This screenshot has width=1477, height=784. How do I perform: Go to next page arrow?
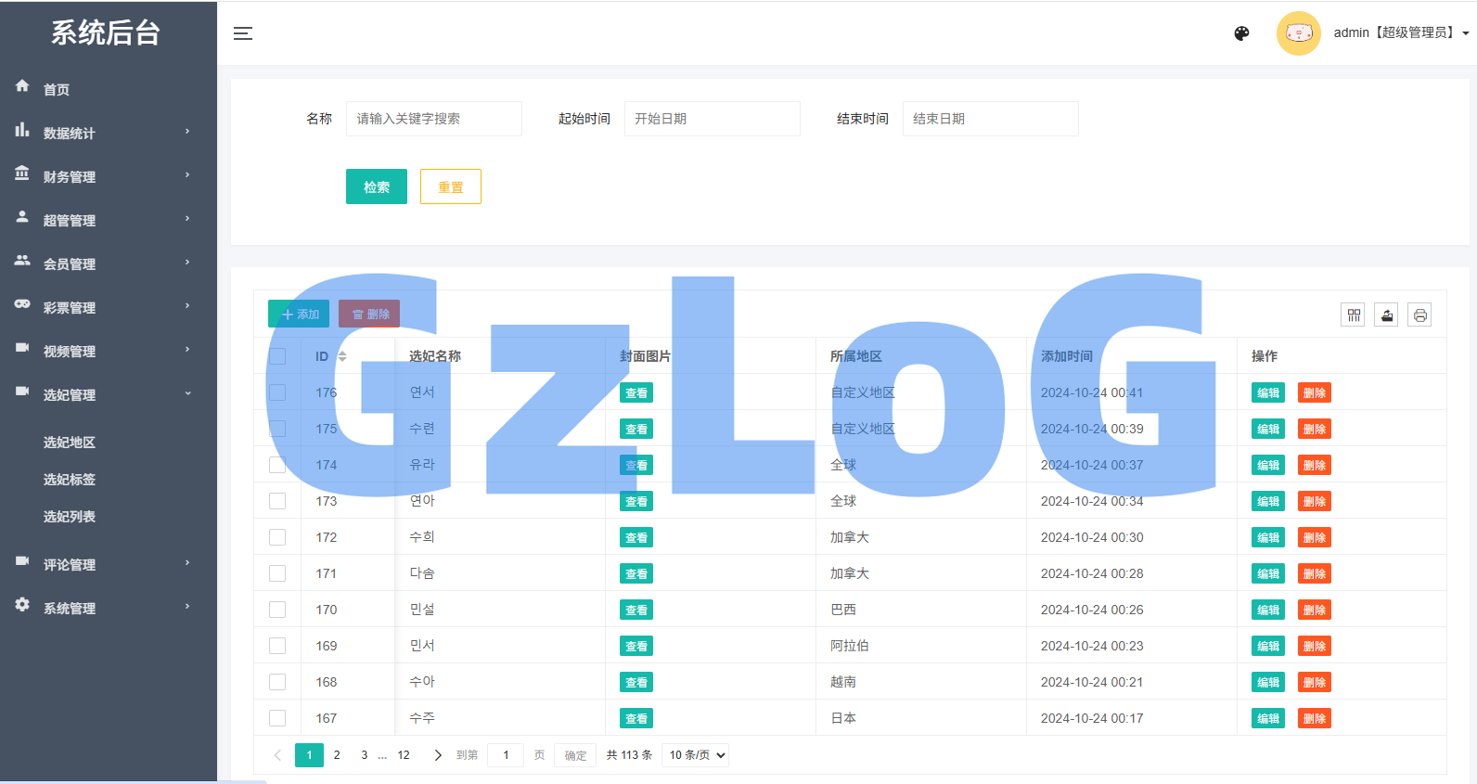[438, 755]
